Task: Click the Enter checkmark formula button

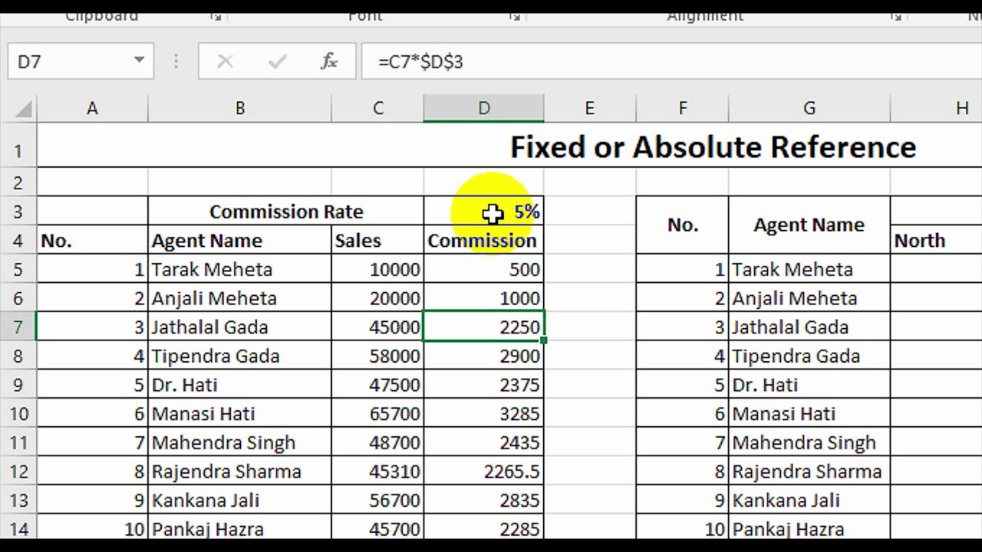Action: click(x=277, y=61)
